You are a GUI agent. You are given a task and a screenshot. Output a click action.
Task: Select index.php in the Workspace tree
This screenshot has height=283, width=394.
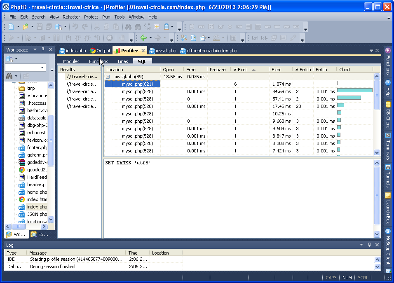coord(37,207)
